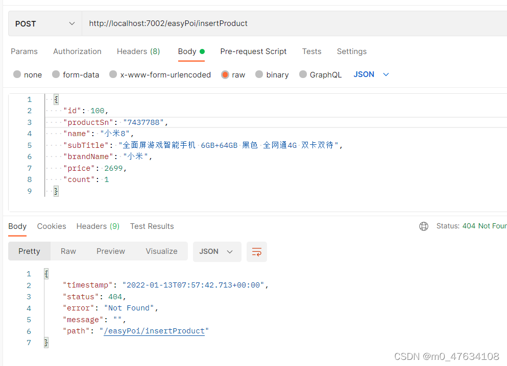Click the closing brace on request line 9
The image size is (507, 366).
tap(56, 191)
